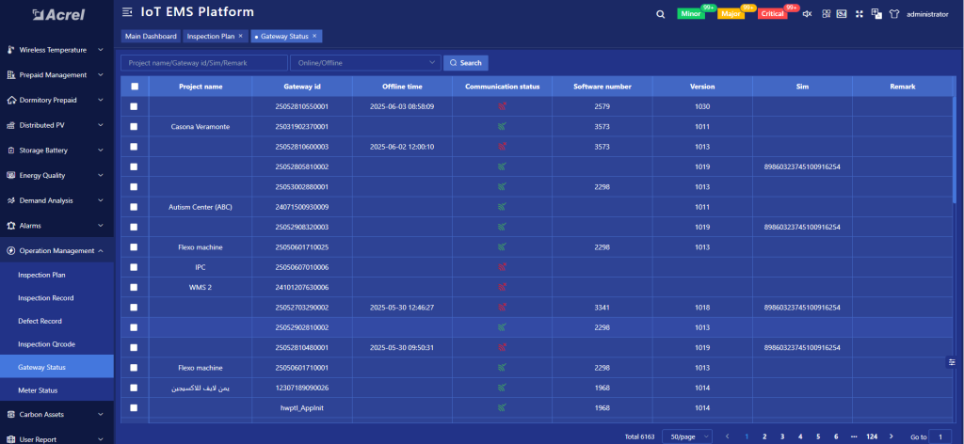Expand Prepaid Management menu chevron
Screen dimensions: 964x444
coord(100,75)
